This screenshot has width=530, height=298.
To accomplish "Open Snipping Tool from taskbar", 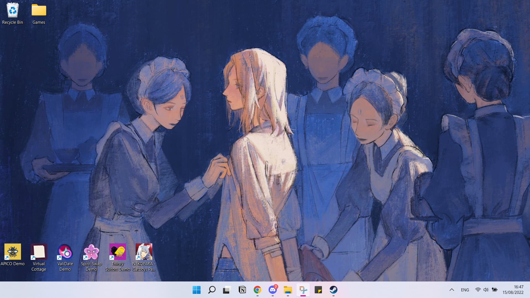I will click(x=303, y=290).
